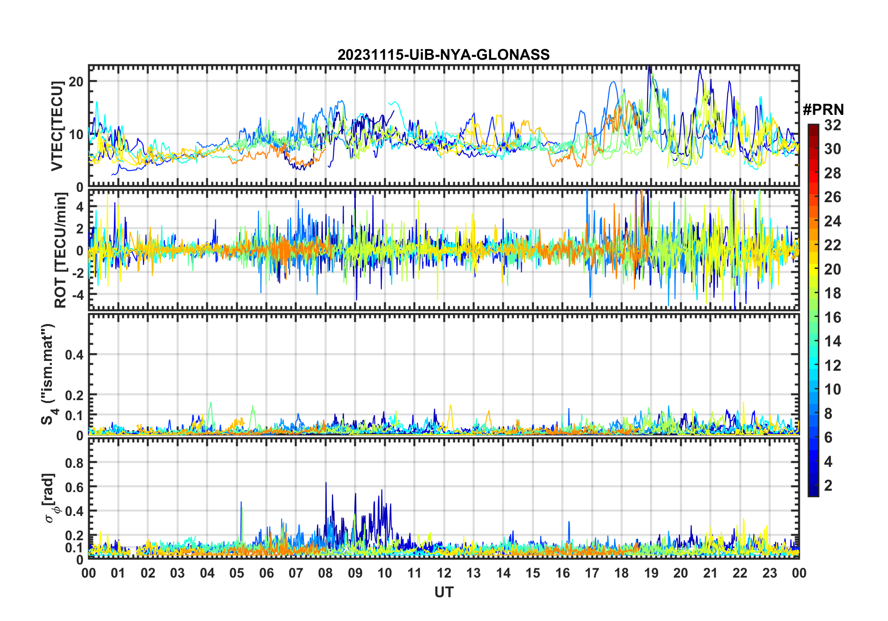Click the S4 axis tick label 0.2
The width and height of the screenshot is (888, 621).
(74, 395)
